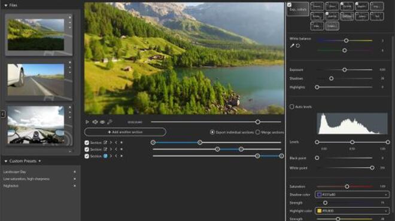Open the Custom Presets dropdown arrow
This screenshot has height=221, width=395.
[x=39, y=161]
